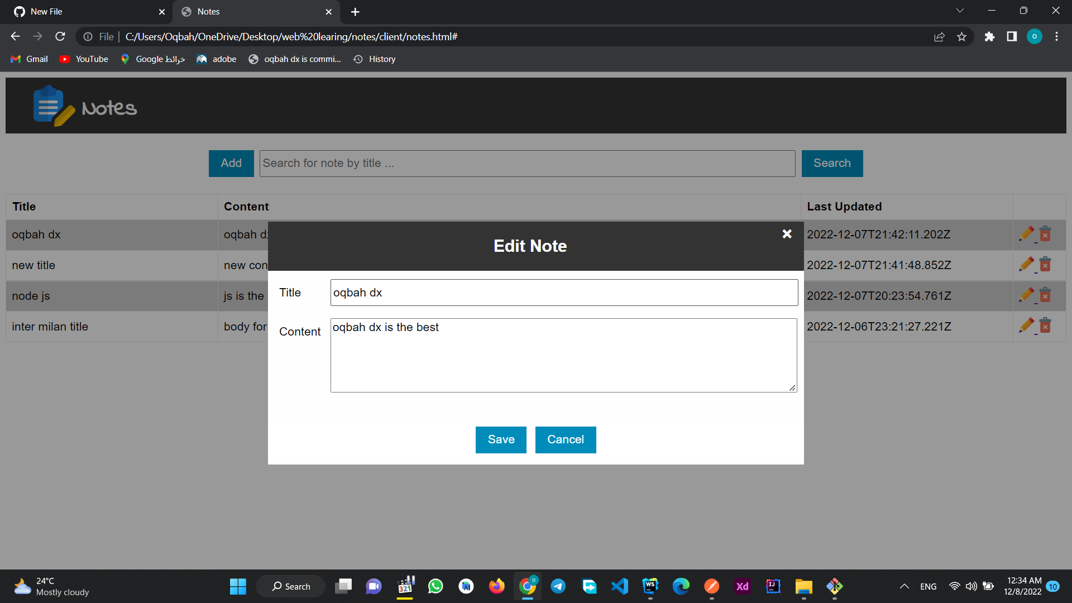This screenshot has width=1072, height=603.
Task: Reload the page
Action: pos(60,37)
